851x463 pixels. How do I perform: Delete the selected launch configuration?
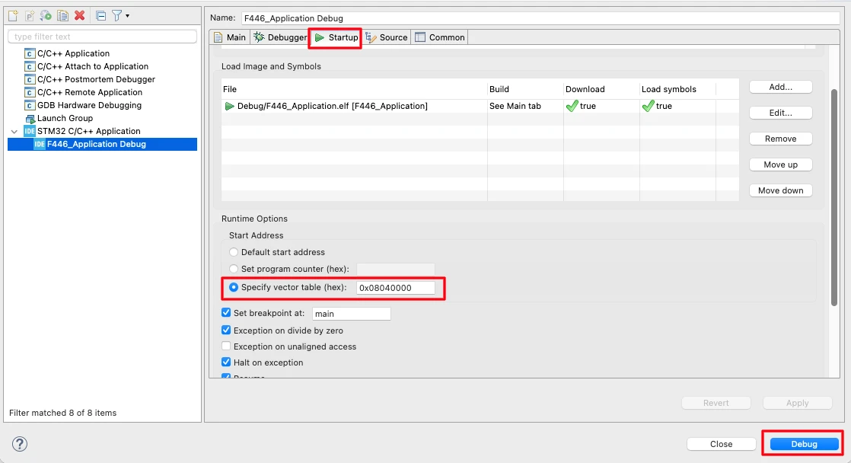click(x=80, y=15)
